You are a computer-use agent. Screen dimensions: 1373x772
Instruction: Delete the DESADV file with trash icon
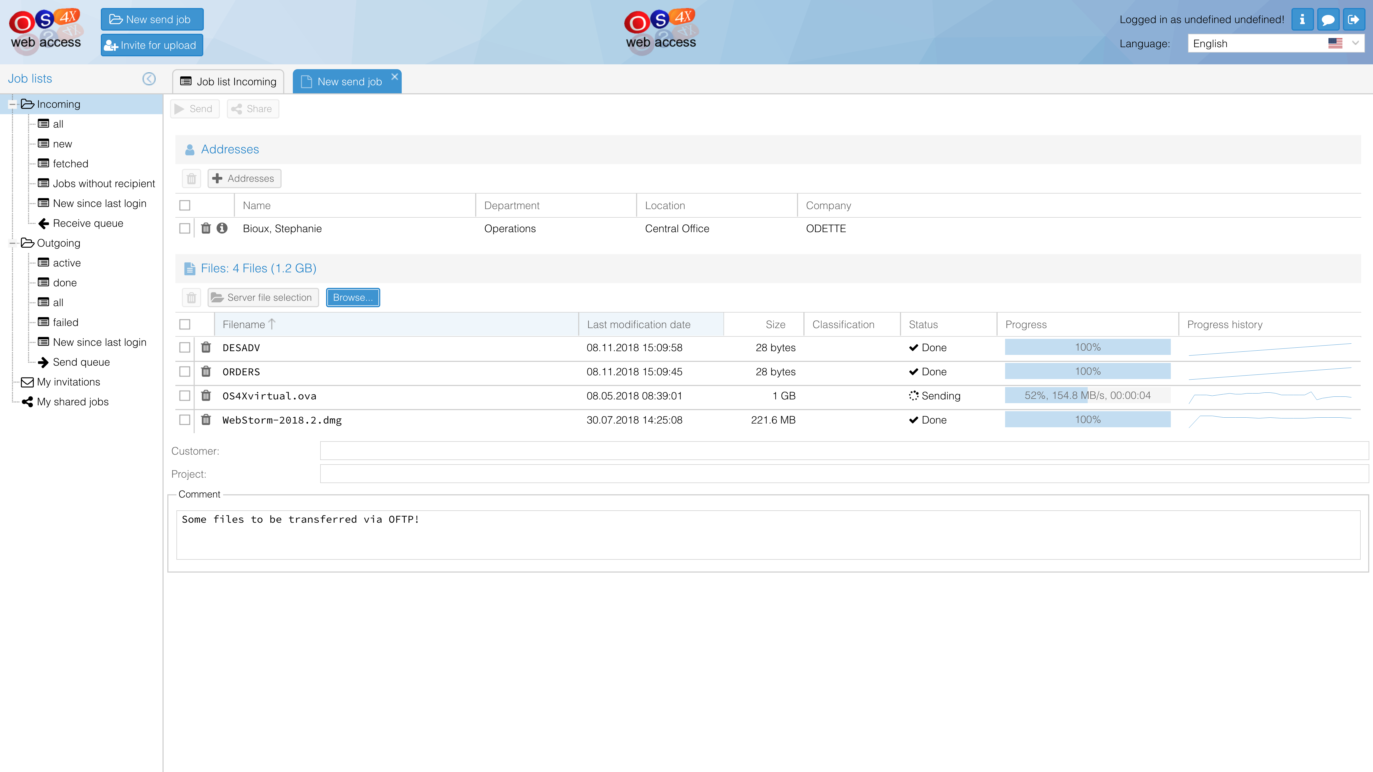tap(206, 347)
